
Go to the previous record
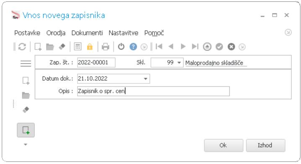[171, 46]
